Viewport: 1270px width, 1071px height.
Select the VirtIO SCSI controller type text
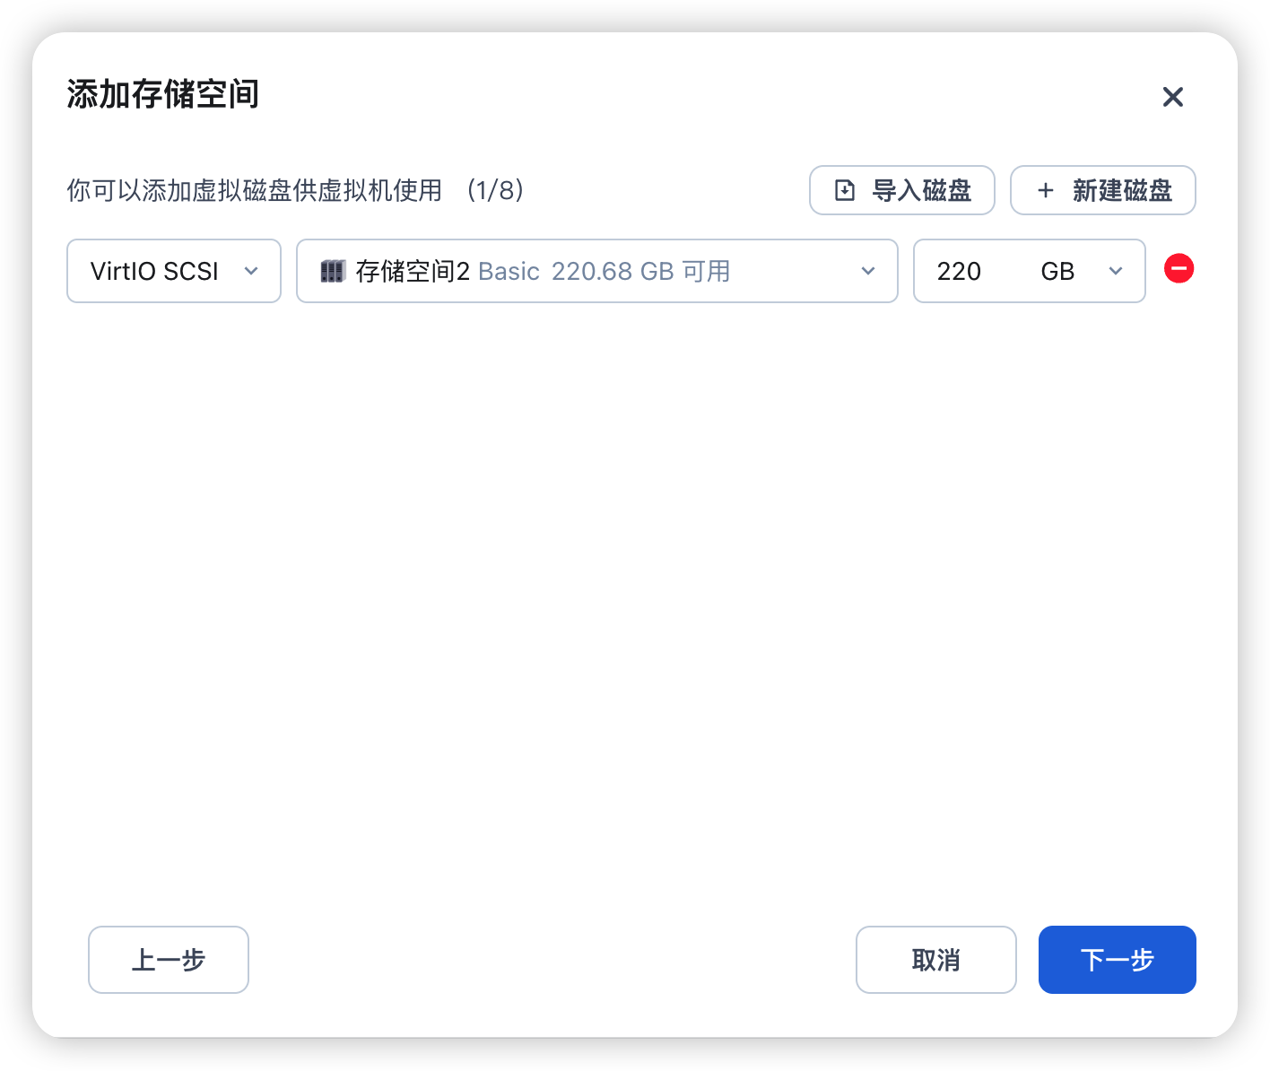(x=154, y=271)
